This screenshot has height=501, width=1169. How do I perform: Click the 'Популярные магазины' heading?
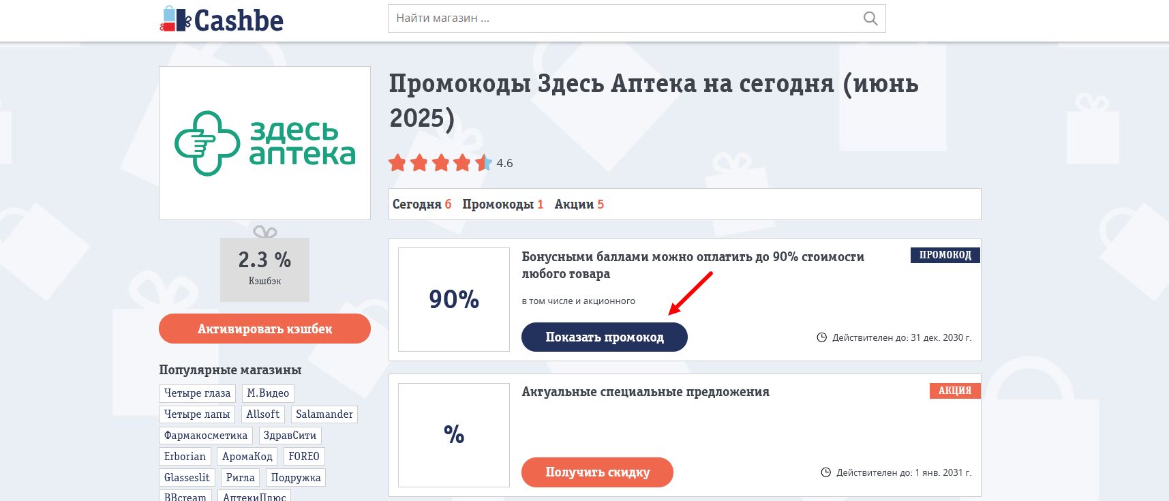(x=230, y=370)
